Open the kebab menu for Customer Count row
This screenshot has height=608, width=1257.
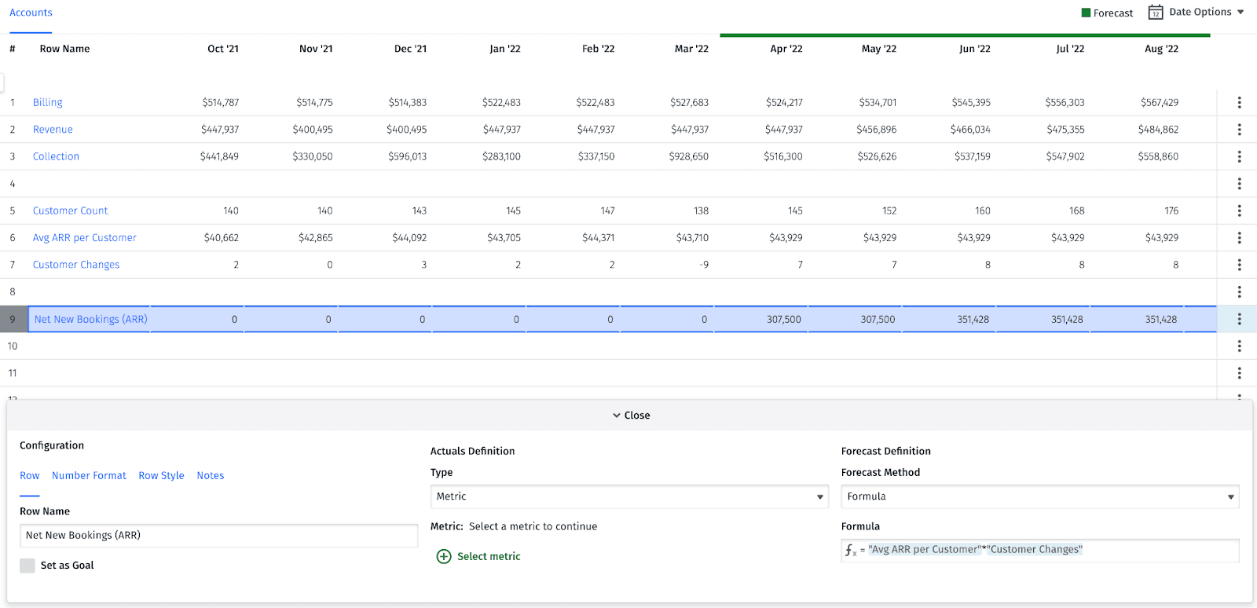click(x=1239, y=211)
